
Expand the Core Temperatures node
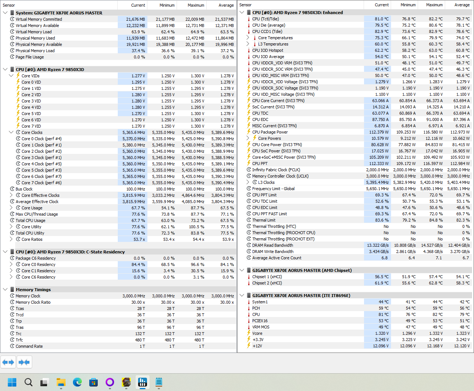point(248,38)
